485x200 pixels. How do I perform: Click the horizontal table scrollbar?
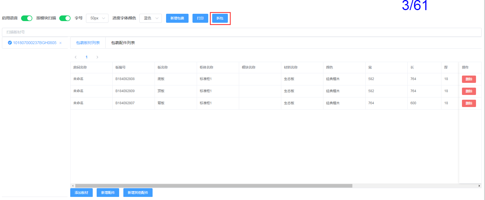click(214, 186)
